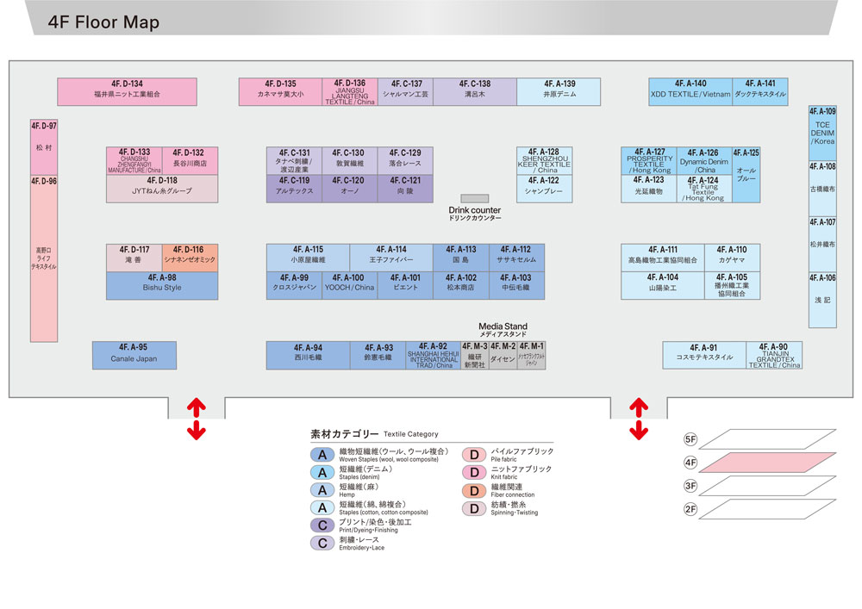Click booth 4F. A-92 Shanghai Hehui
The width and height of the screenshot is (862, 609).
[x=434, y=355]
